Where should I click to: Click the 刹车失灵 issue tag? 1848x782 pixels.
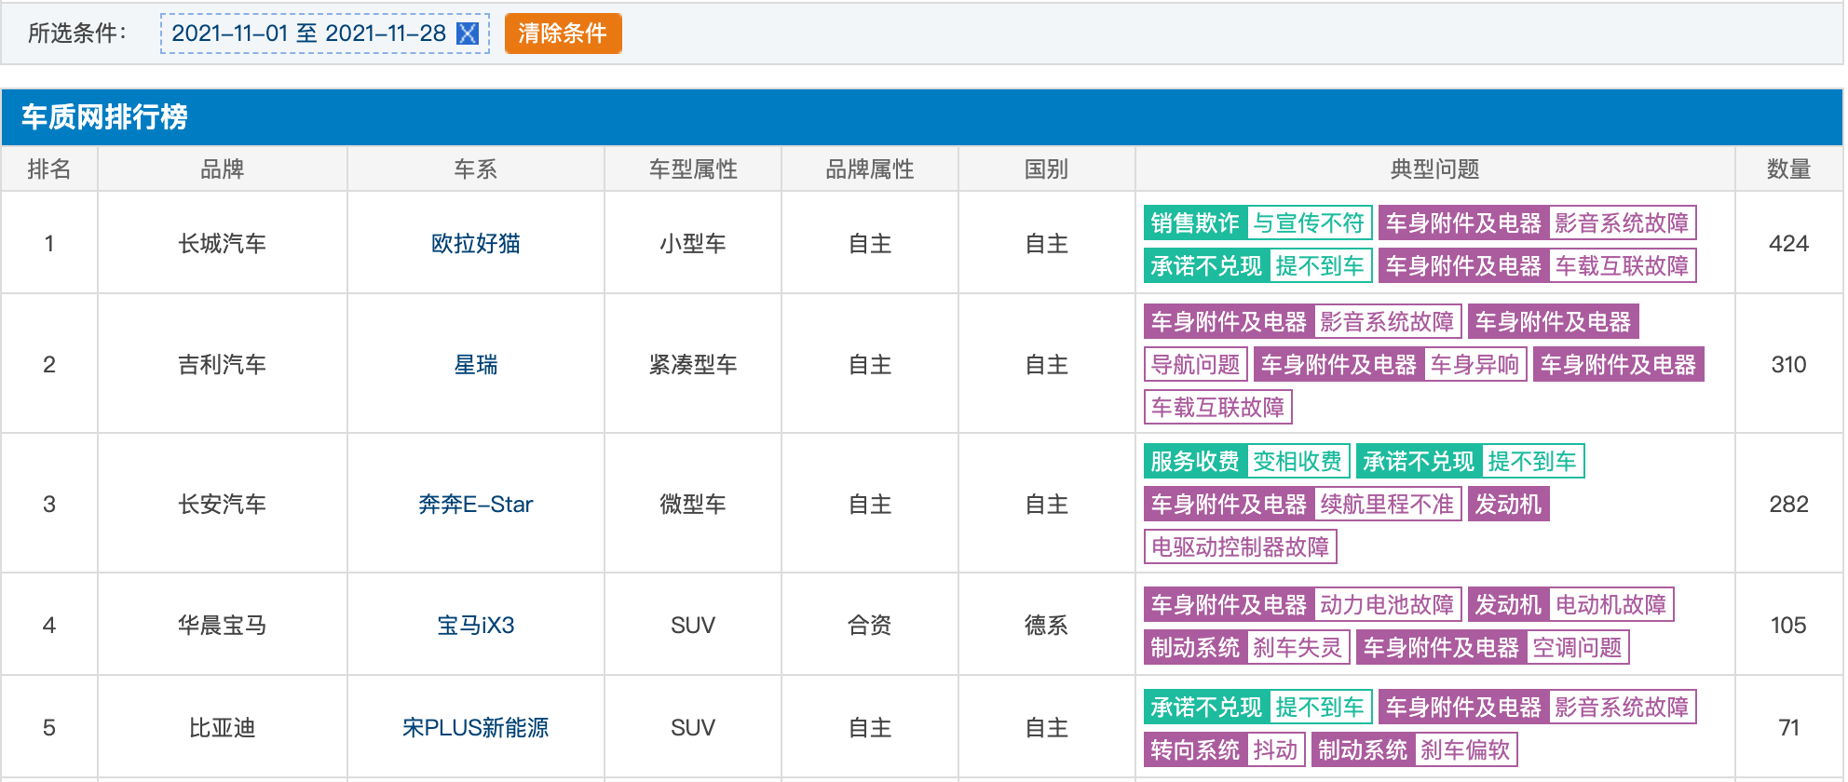pos(1298,648)
